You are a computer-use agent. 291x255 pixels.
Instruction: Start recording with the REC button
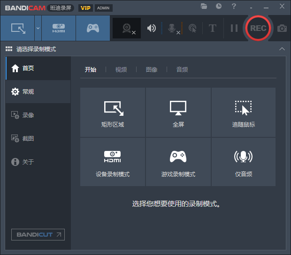[258, 28]
